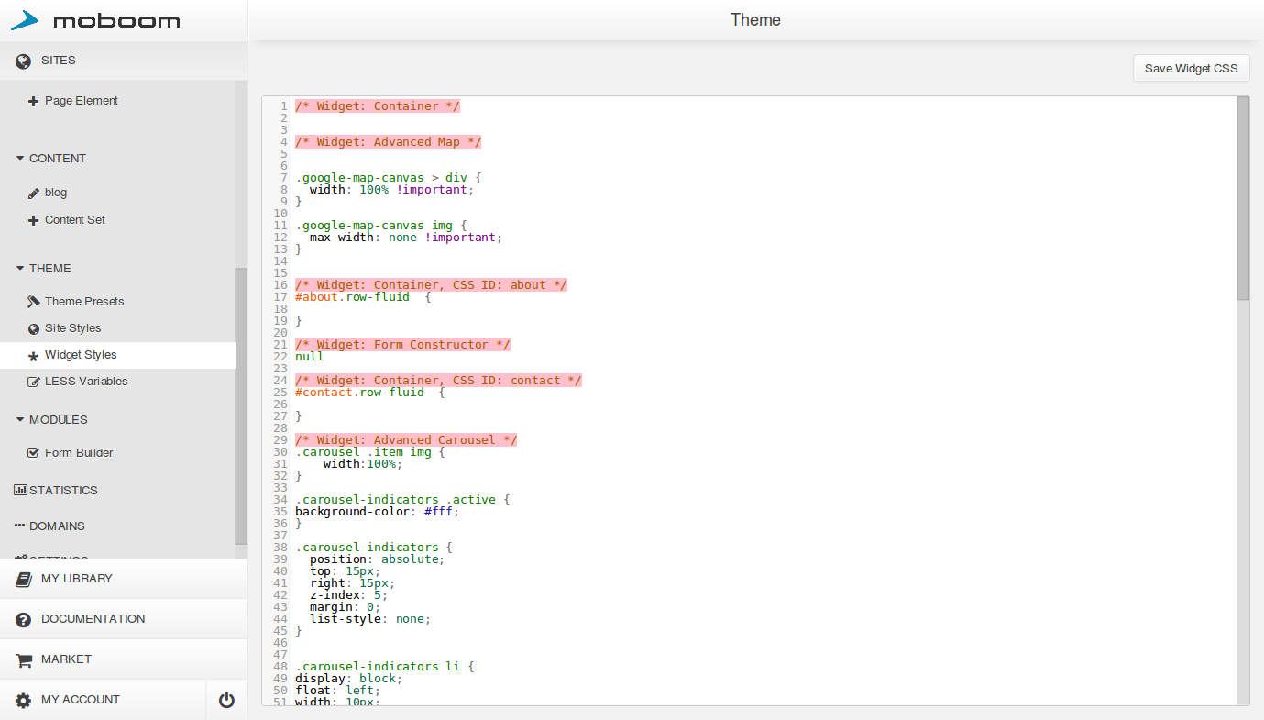Open Form Builder module
This screenshot has height=720, width=1264.
click(79, 453)
